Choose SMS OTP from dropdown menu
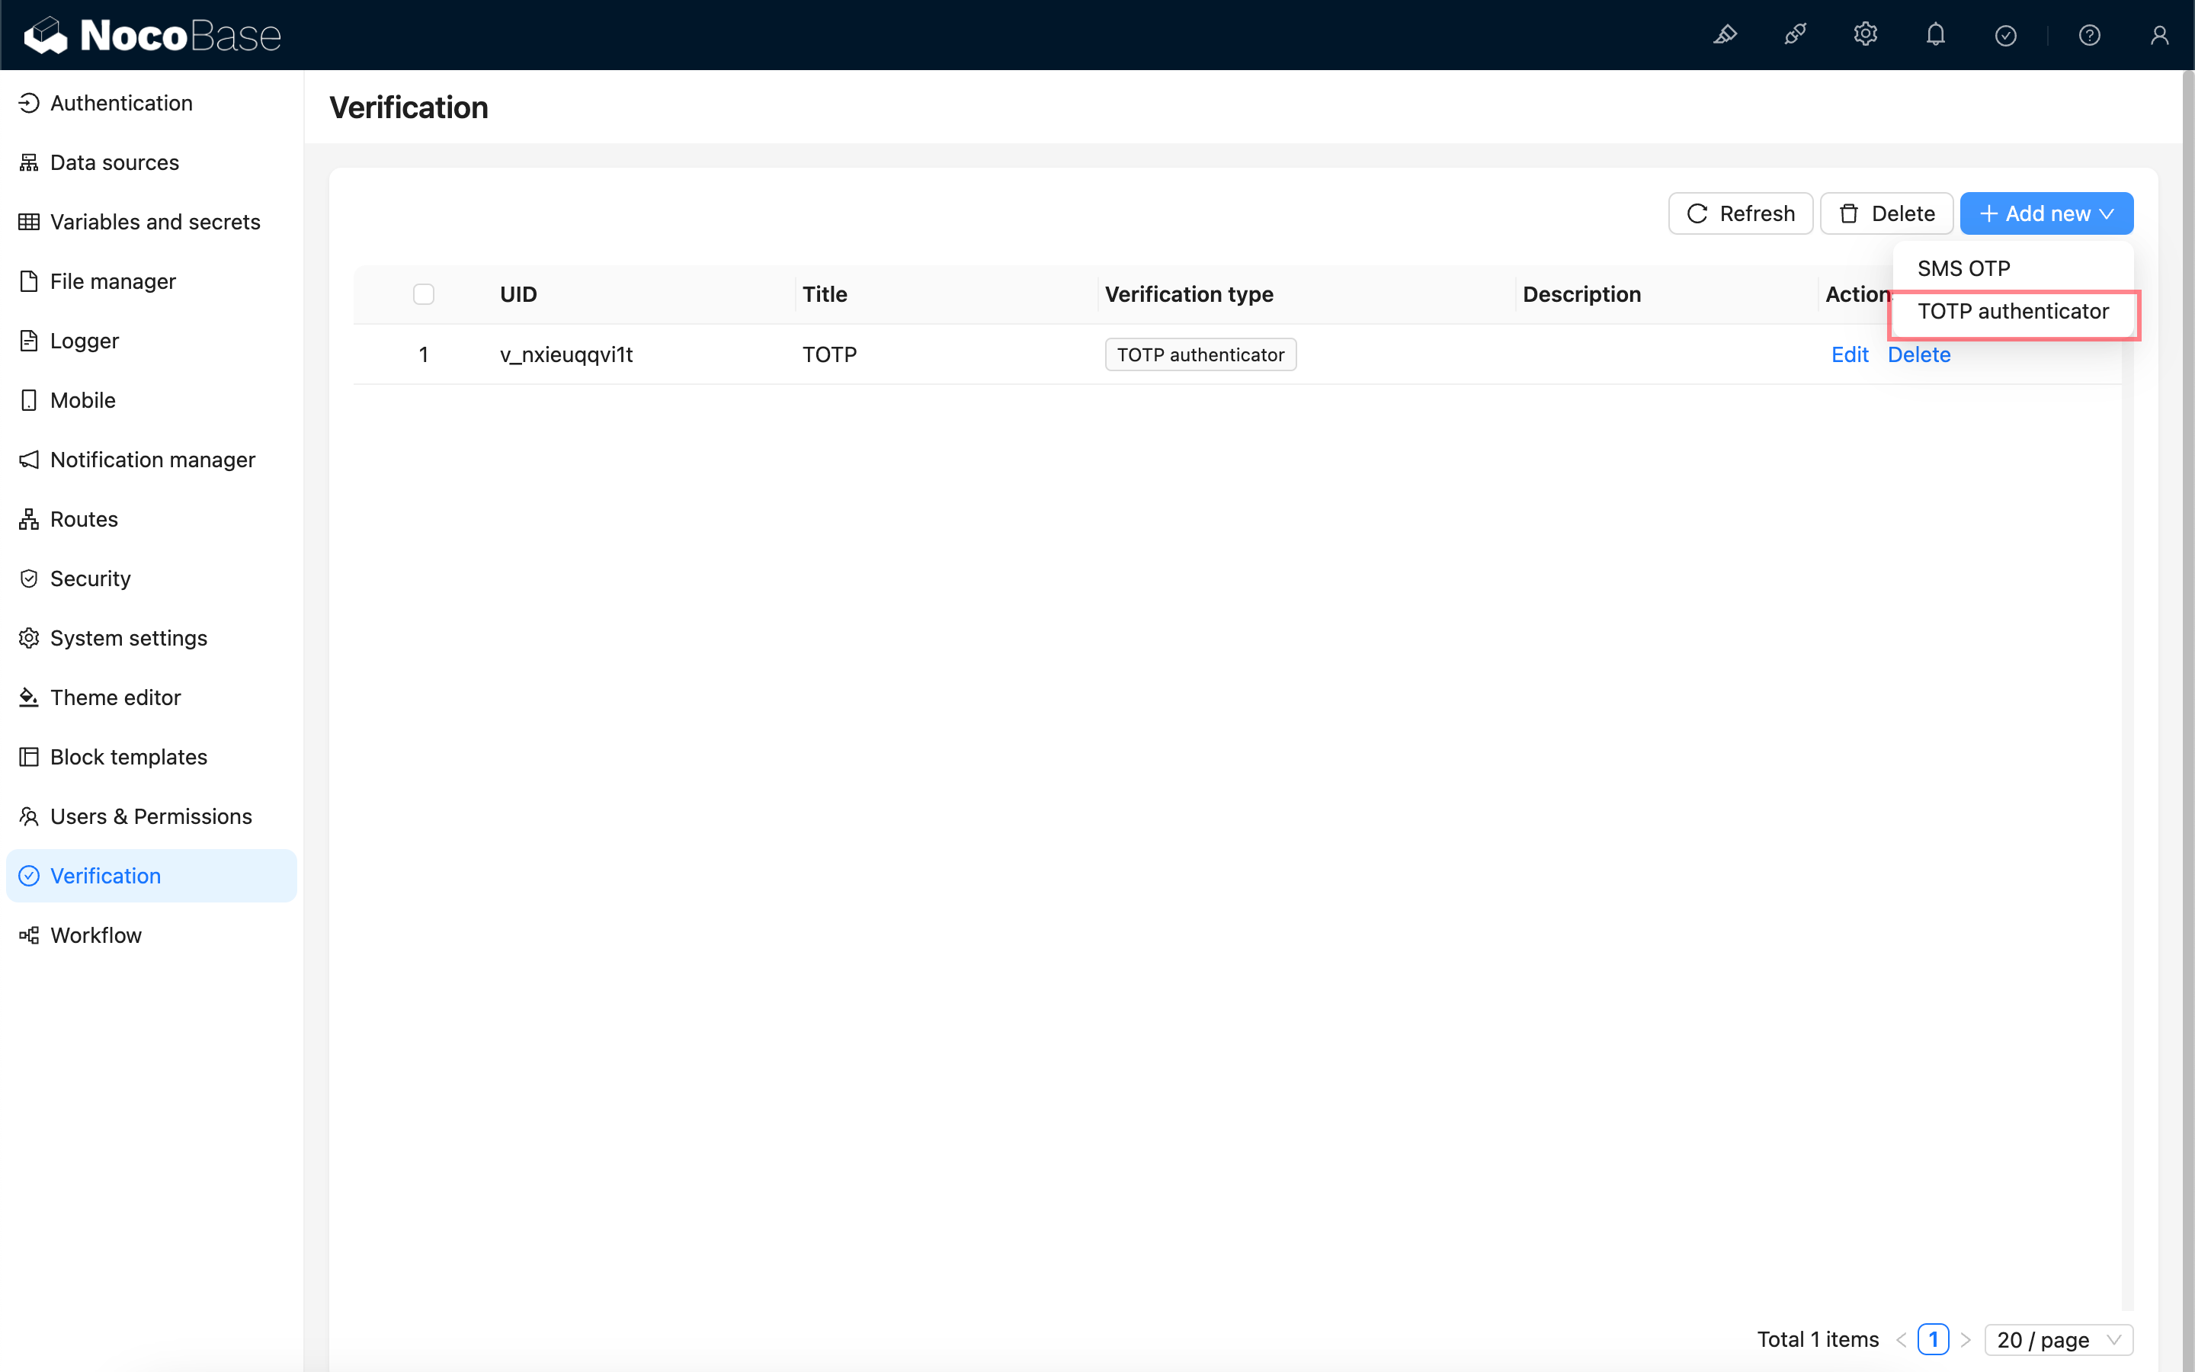Viewport: 2195px width, 1372px height. pyautogui.click(x=1964, y=268)
